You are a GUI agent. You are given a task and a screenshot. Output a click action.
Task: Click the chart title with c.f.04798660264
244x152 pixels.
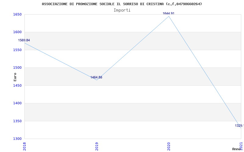[122, 4]
